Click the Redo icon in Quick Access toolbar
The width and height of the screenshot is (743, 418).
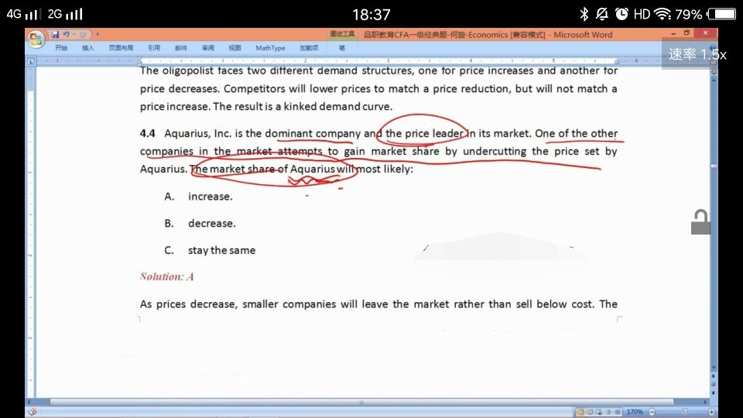83,34
